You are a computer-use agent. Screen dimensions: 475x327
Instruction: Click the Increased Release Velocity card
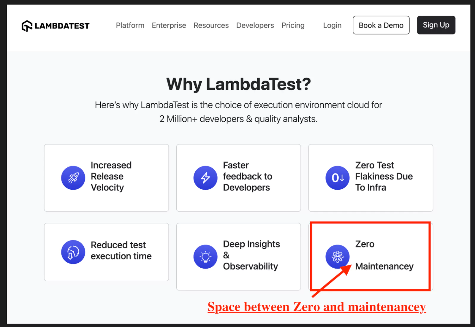(106, 178)
